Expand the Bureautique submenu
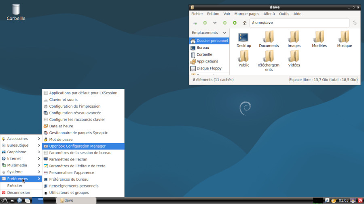 [x=21, y=145]
